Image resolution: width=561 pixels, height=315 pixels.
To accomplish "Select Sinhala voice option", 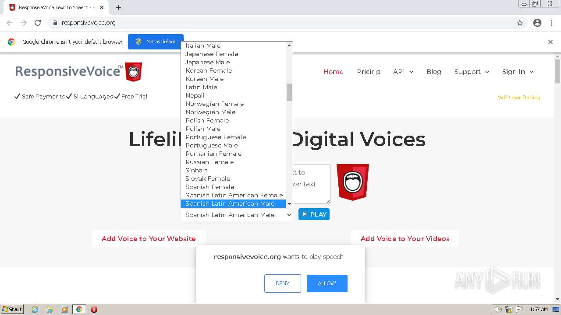I will 234,170.
